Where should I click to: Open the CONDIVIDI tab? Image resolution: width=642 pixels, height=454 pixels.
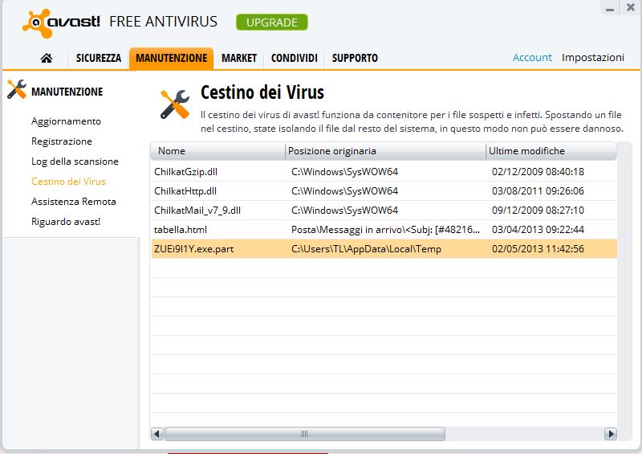click(295, 58)
